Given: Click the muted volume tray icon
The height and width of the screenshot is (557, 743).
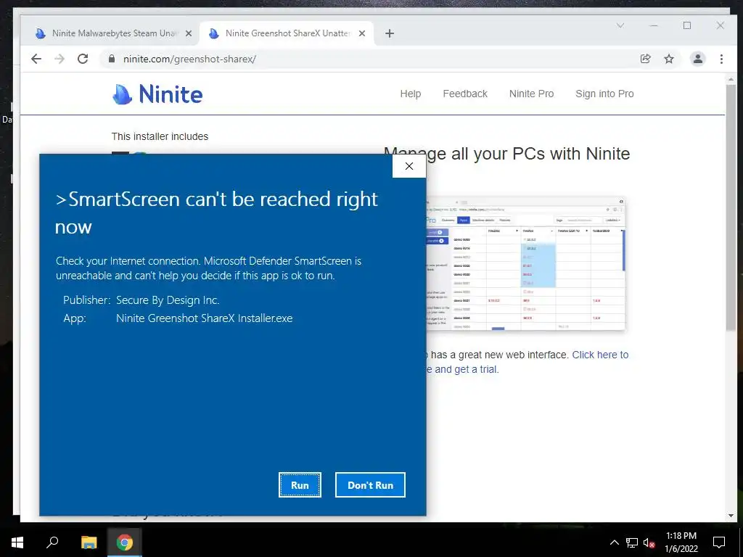Looking at the screenshot, I should coord(649,542).
